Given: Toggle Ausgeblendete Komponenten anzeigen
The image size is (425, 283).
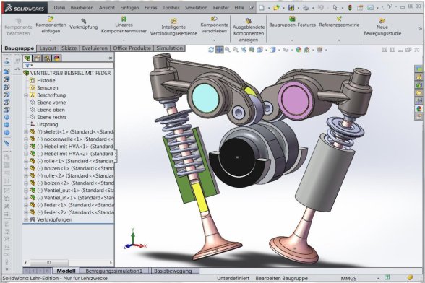Looking at the screenshot, I should point(249,30).
